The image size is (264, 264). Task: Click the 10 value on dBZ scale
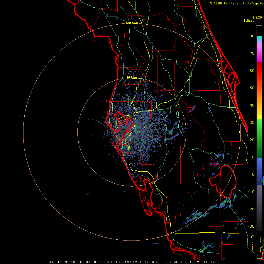(x=252, y=157)
